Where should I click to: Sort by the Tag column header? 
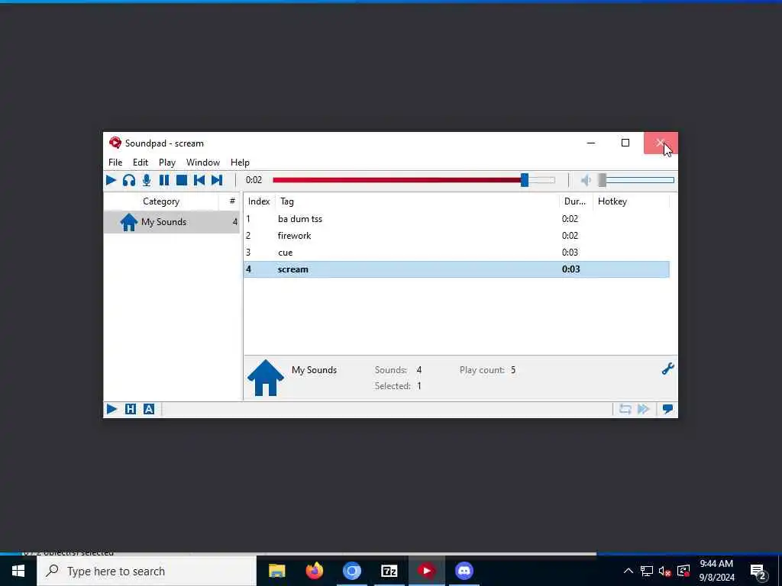point(418,201)
